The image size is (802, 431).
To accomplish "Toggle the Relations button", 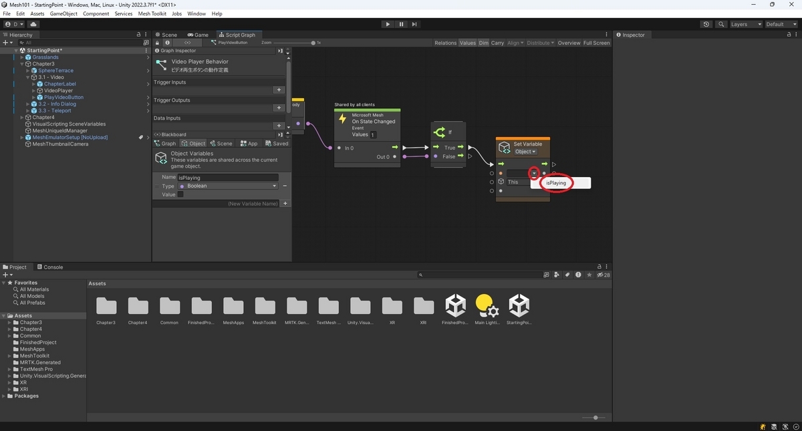I will point(445,43).
